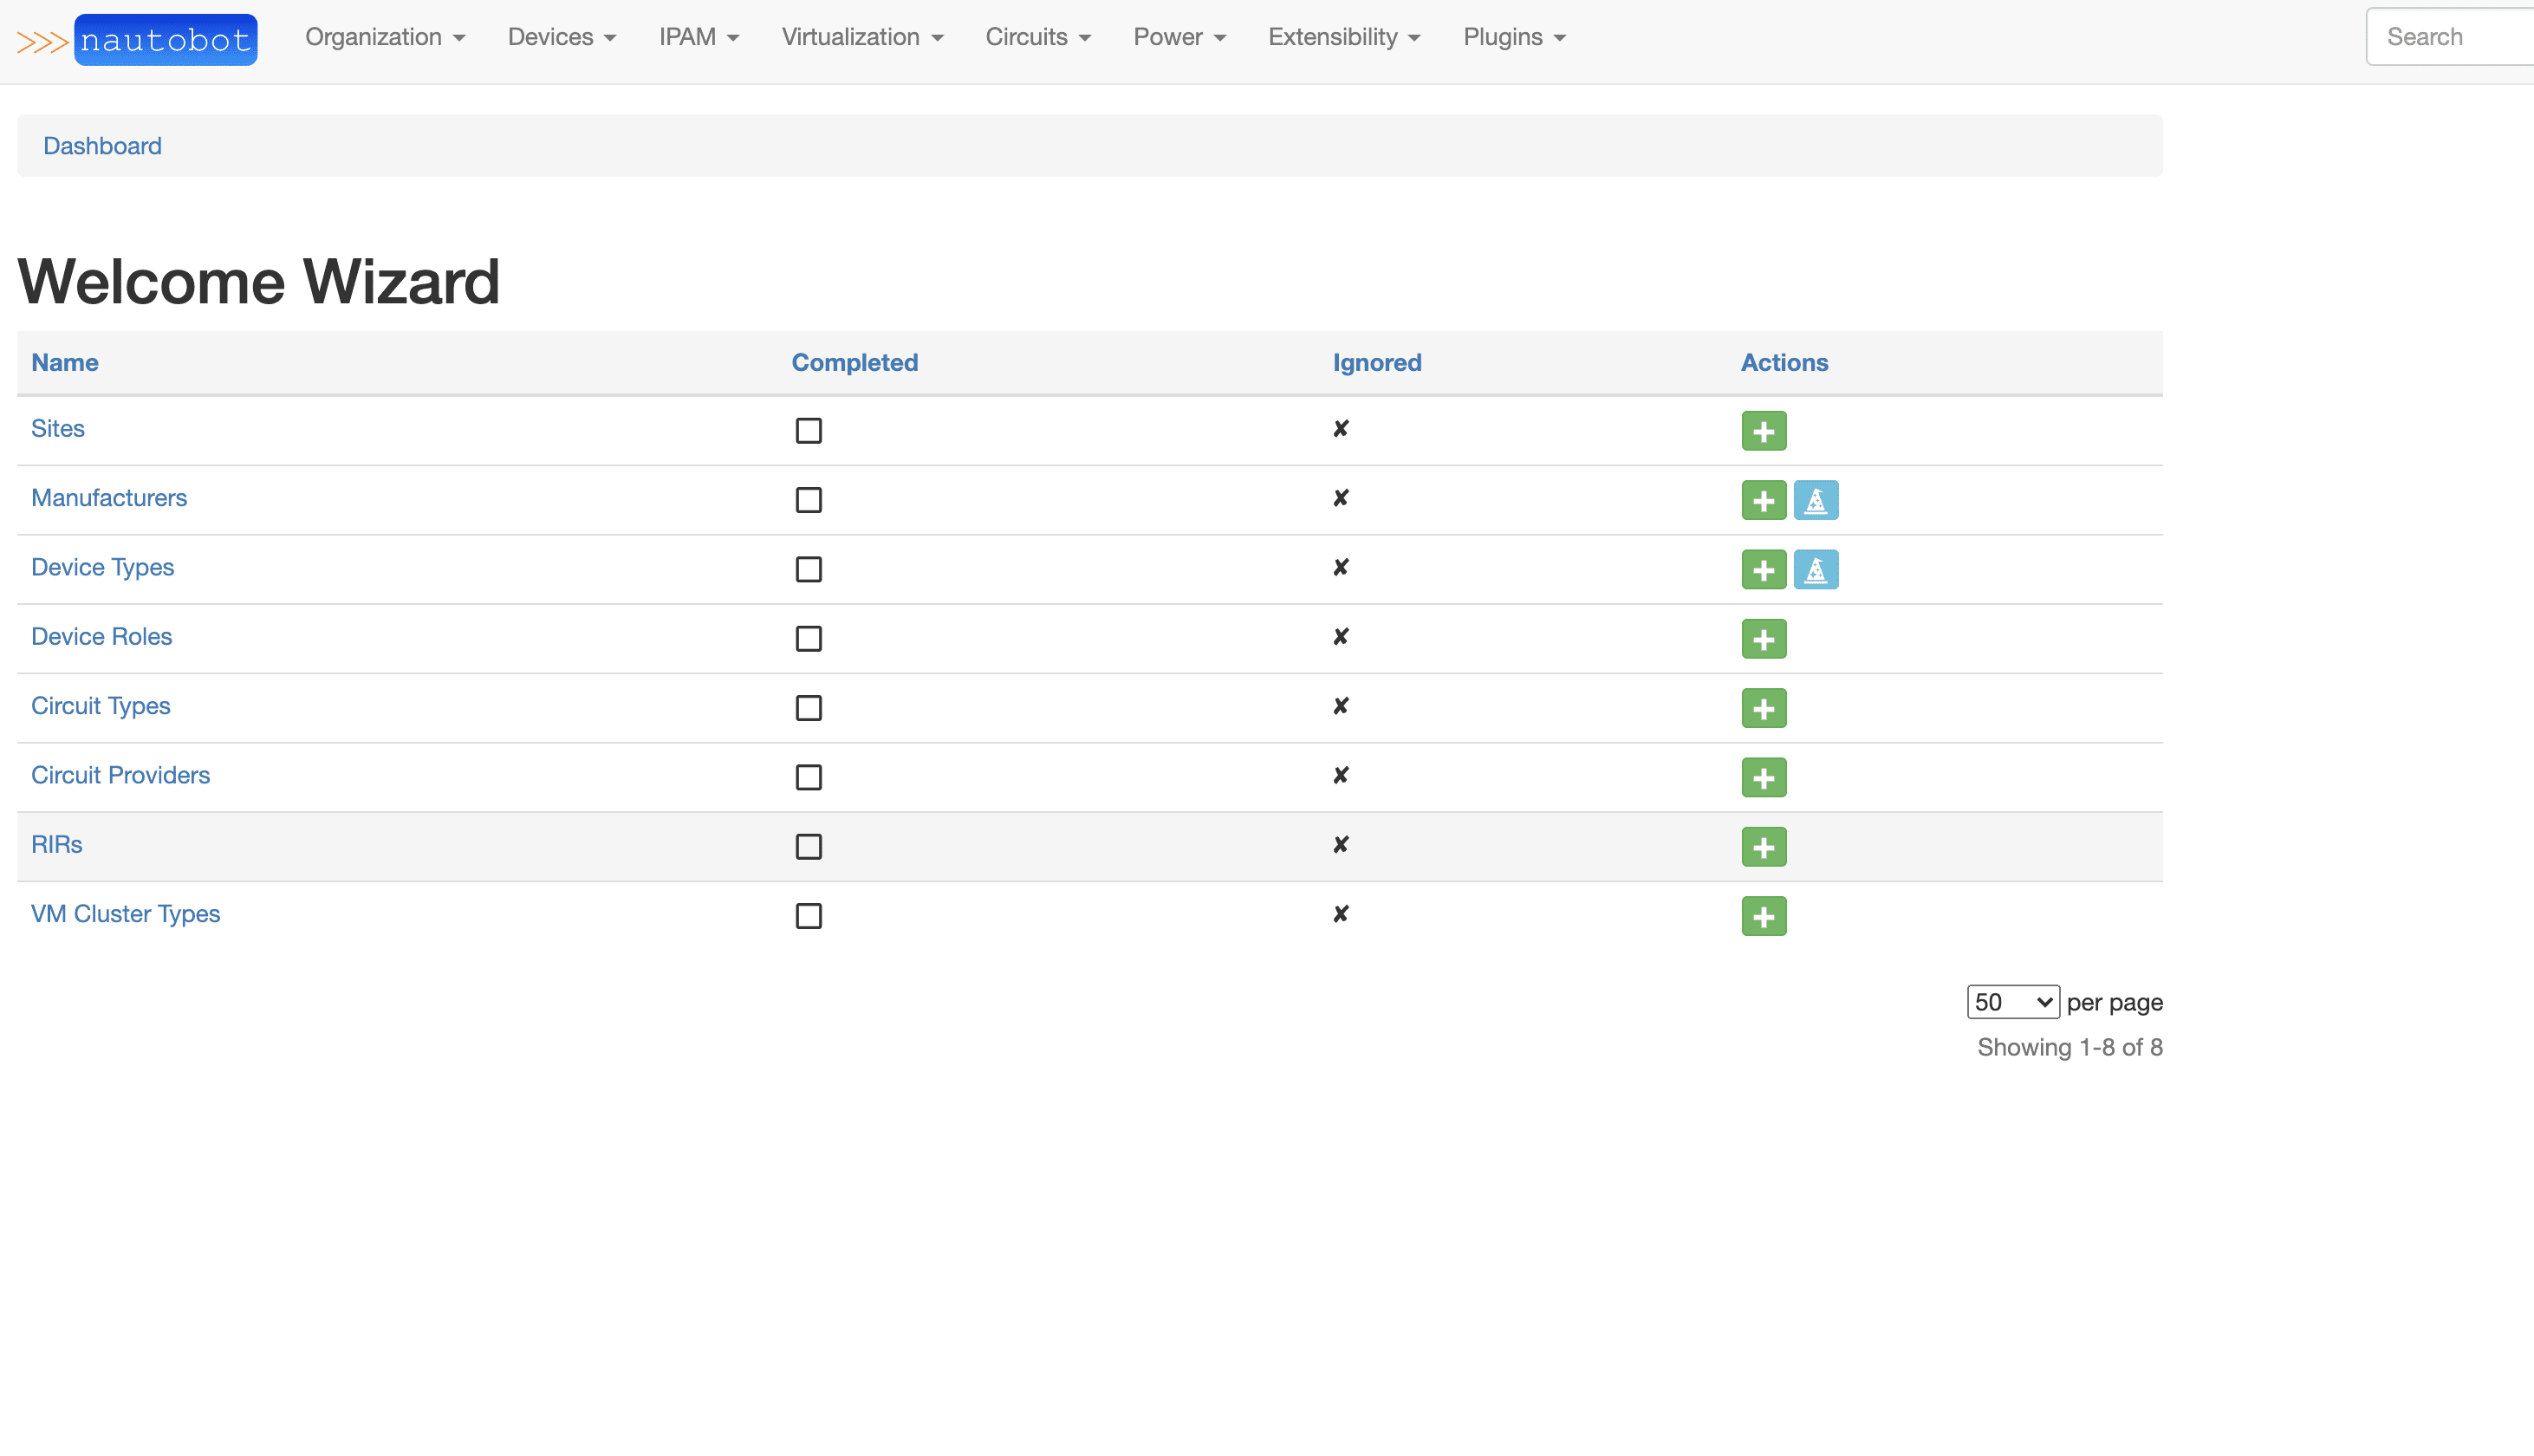This screenshot has width=2534, height=1456.
Task: Check the Completed checkbox for Sites
Action: (809, 430)
